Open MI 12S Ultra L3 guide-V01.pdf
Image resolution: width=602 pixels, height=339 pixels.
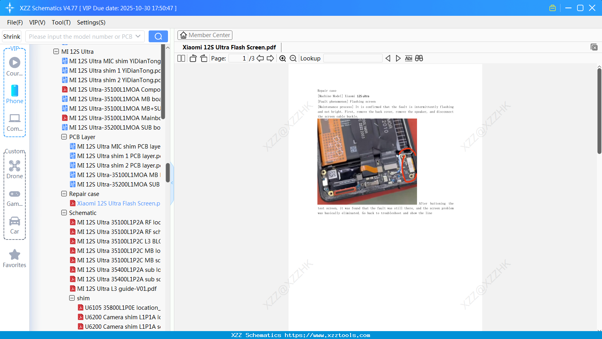117,288
